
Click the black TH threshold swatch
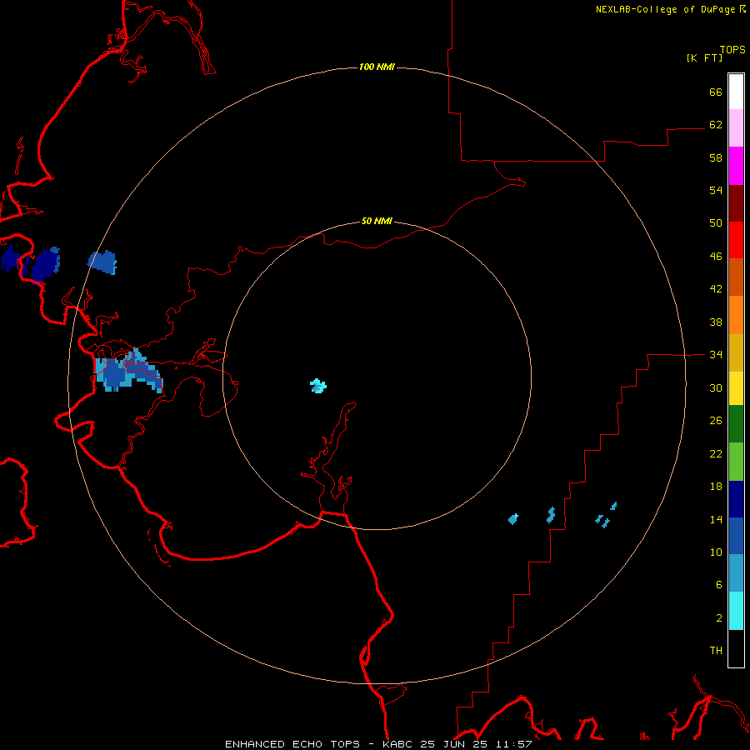tap(736, 648)
